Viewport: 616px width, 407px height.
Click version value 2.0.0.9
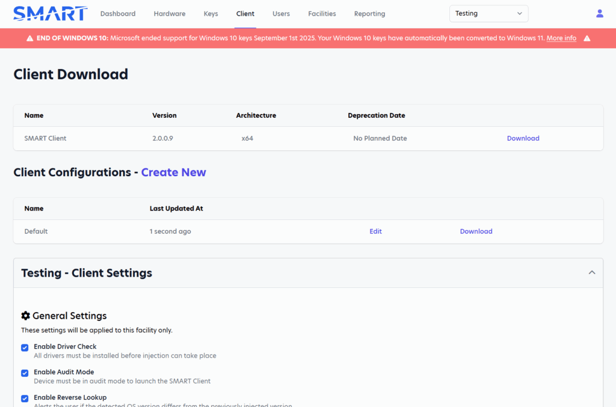coord(162,138)
